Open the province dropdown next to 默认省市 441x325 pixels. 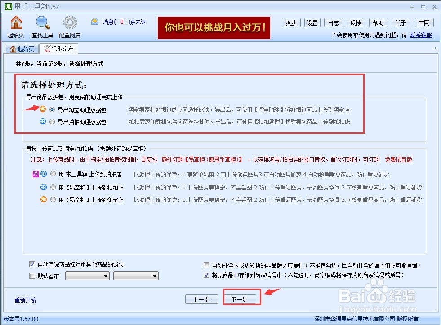87,275
